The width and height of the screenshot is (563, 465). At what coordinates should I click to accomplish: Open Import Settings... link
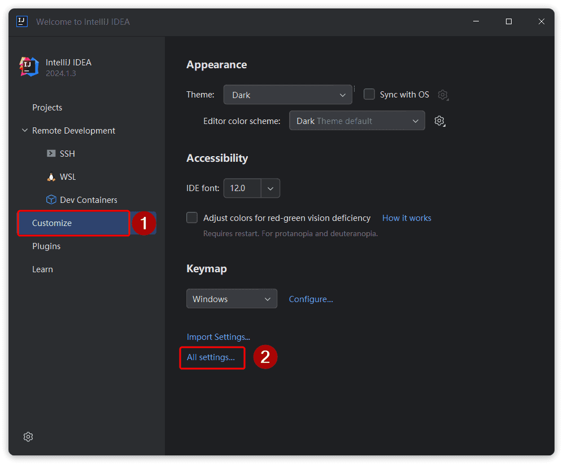pos(219,337)
